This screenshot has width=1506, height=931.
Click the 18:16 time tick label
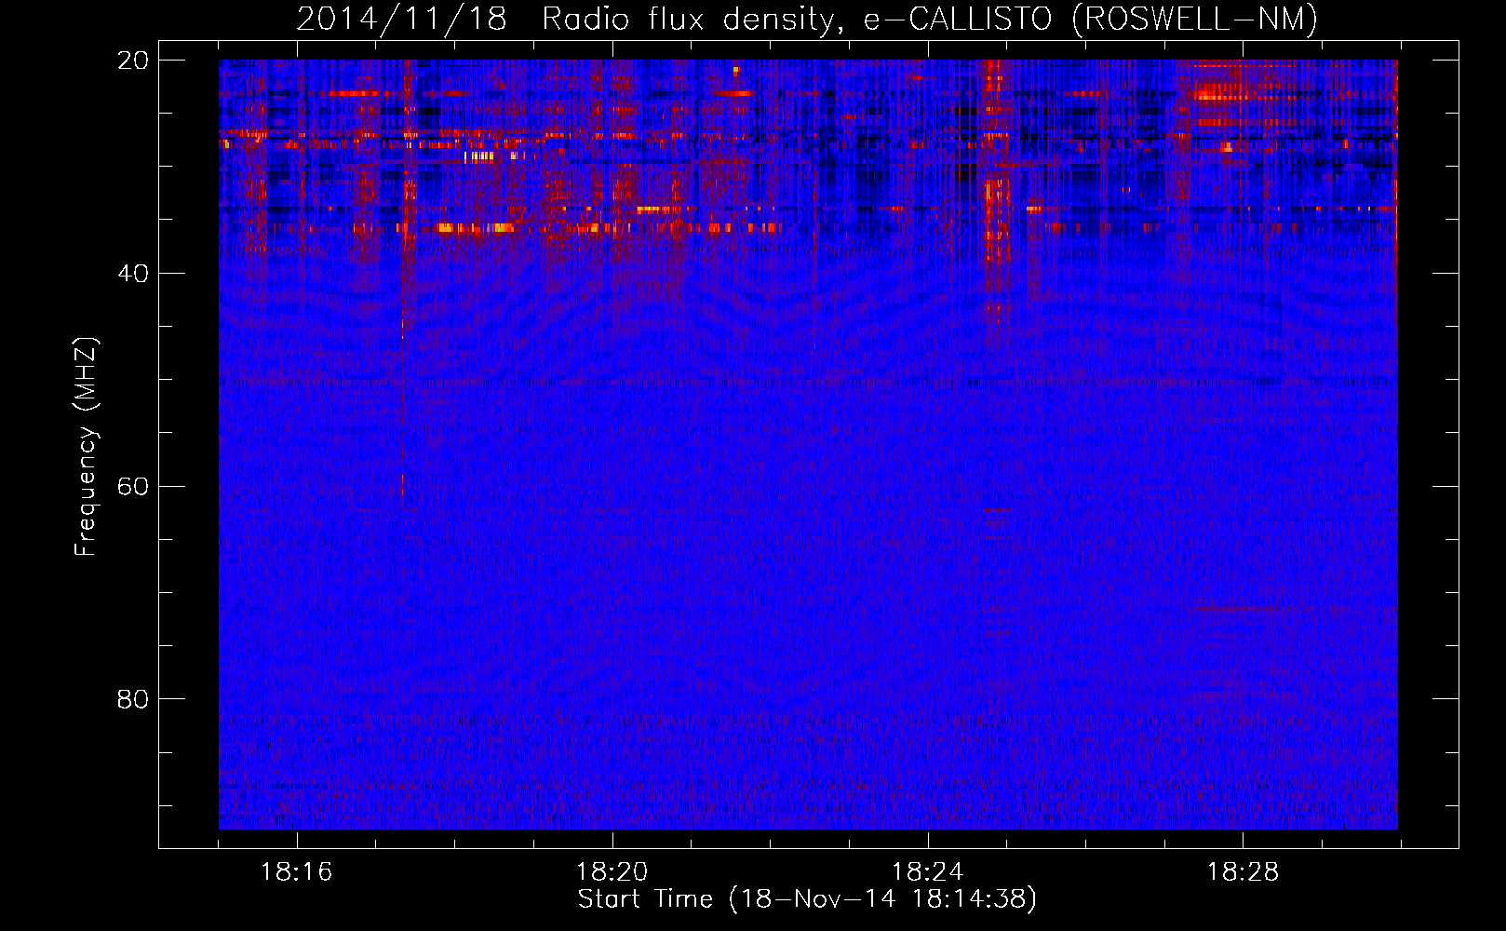pos(296,872)
